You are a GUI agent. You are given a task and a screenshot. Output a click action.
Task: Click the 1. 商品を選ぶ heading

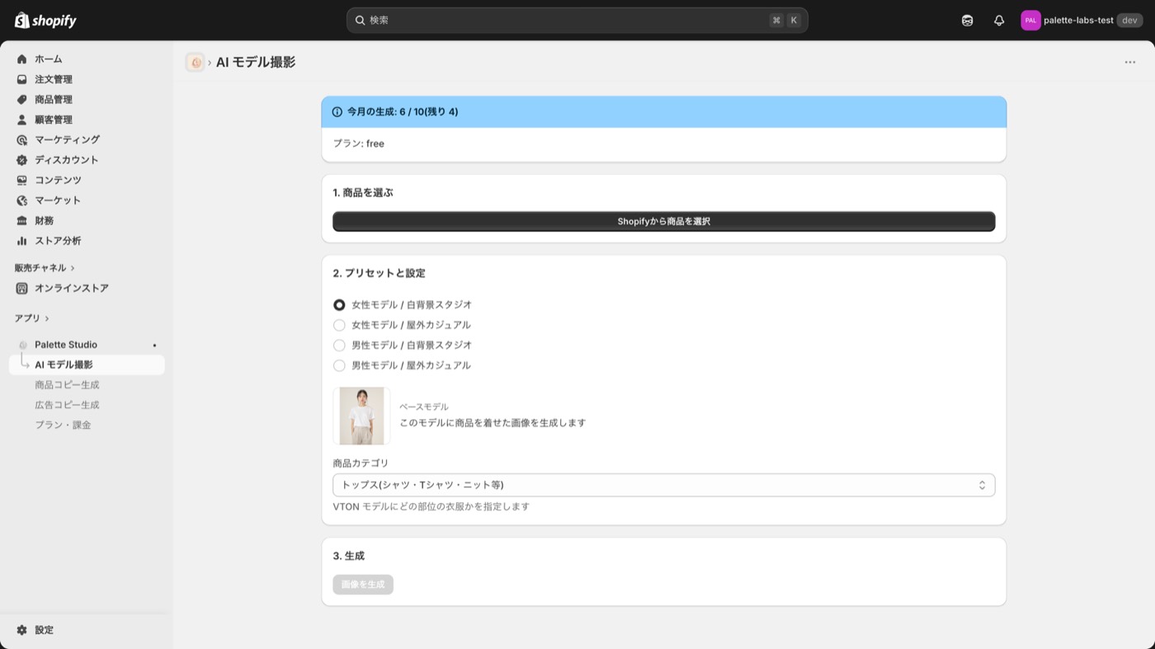pyautogui.click(x=363, y=193)
